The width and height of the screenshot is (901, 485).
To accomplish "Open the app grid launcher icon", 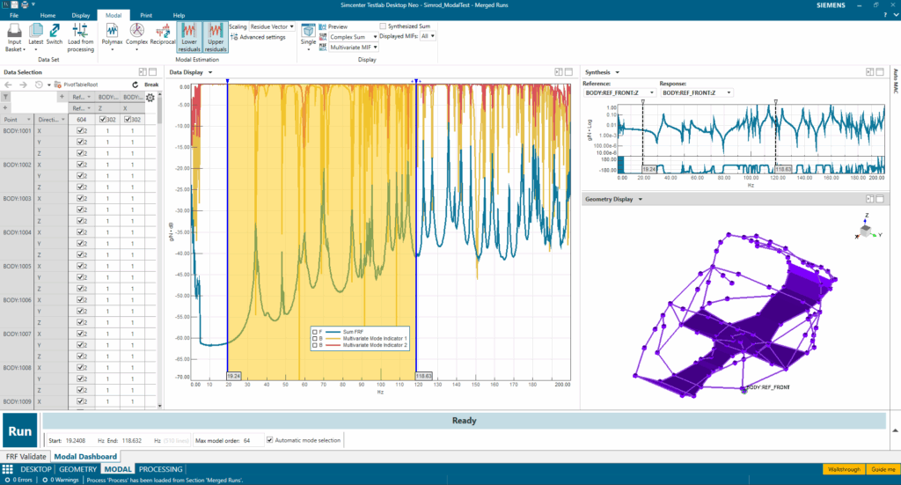I will point(7,469).
